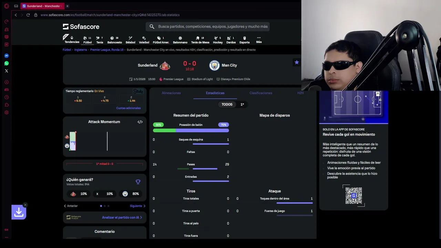Open the history clock icon in sidebar
Screen dimensions: 441x248
(7, 97)
